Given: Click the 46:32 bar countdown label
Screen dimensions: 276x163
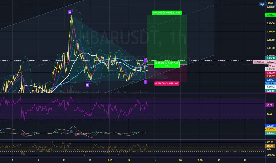Looking at the screenshot, I should (272, 65).
